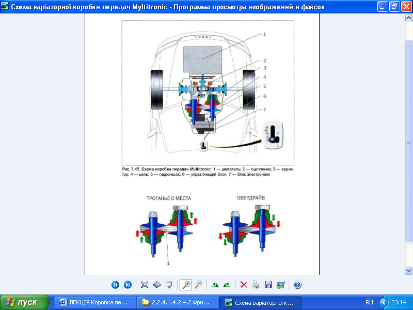The height and width of the screenshot is (310, 413).
Task: Activate the Zoom In magnifier
Action: pos(186,285)
